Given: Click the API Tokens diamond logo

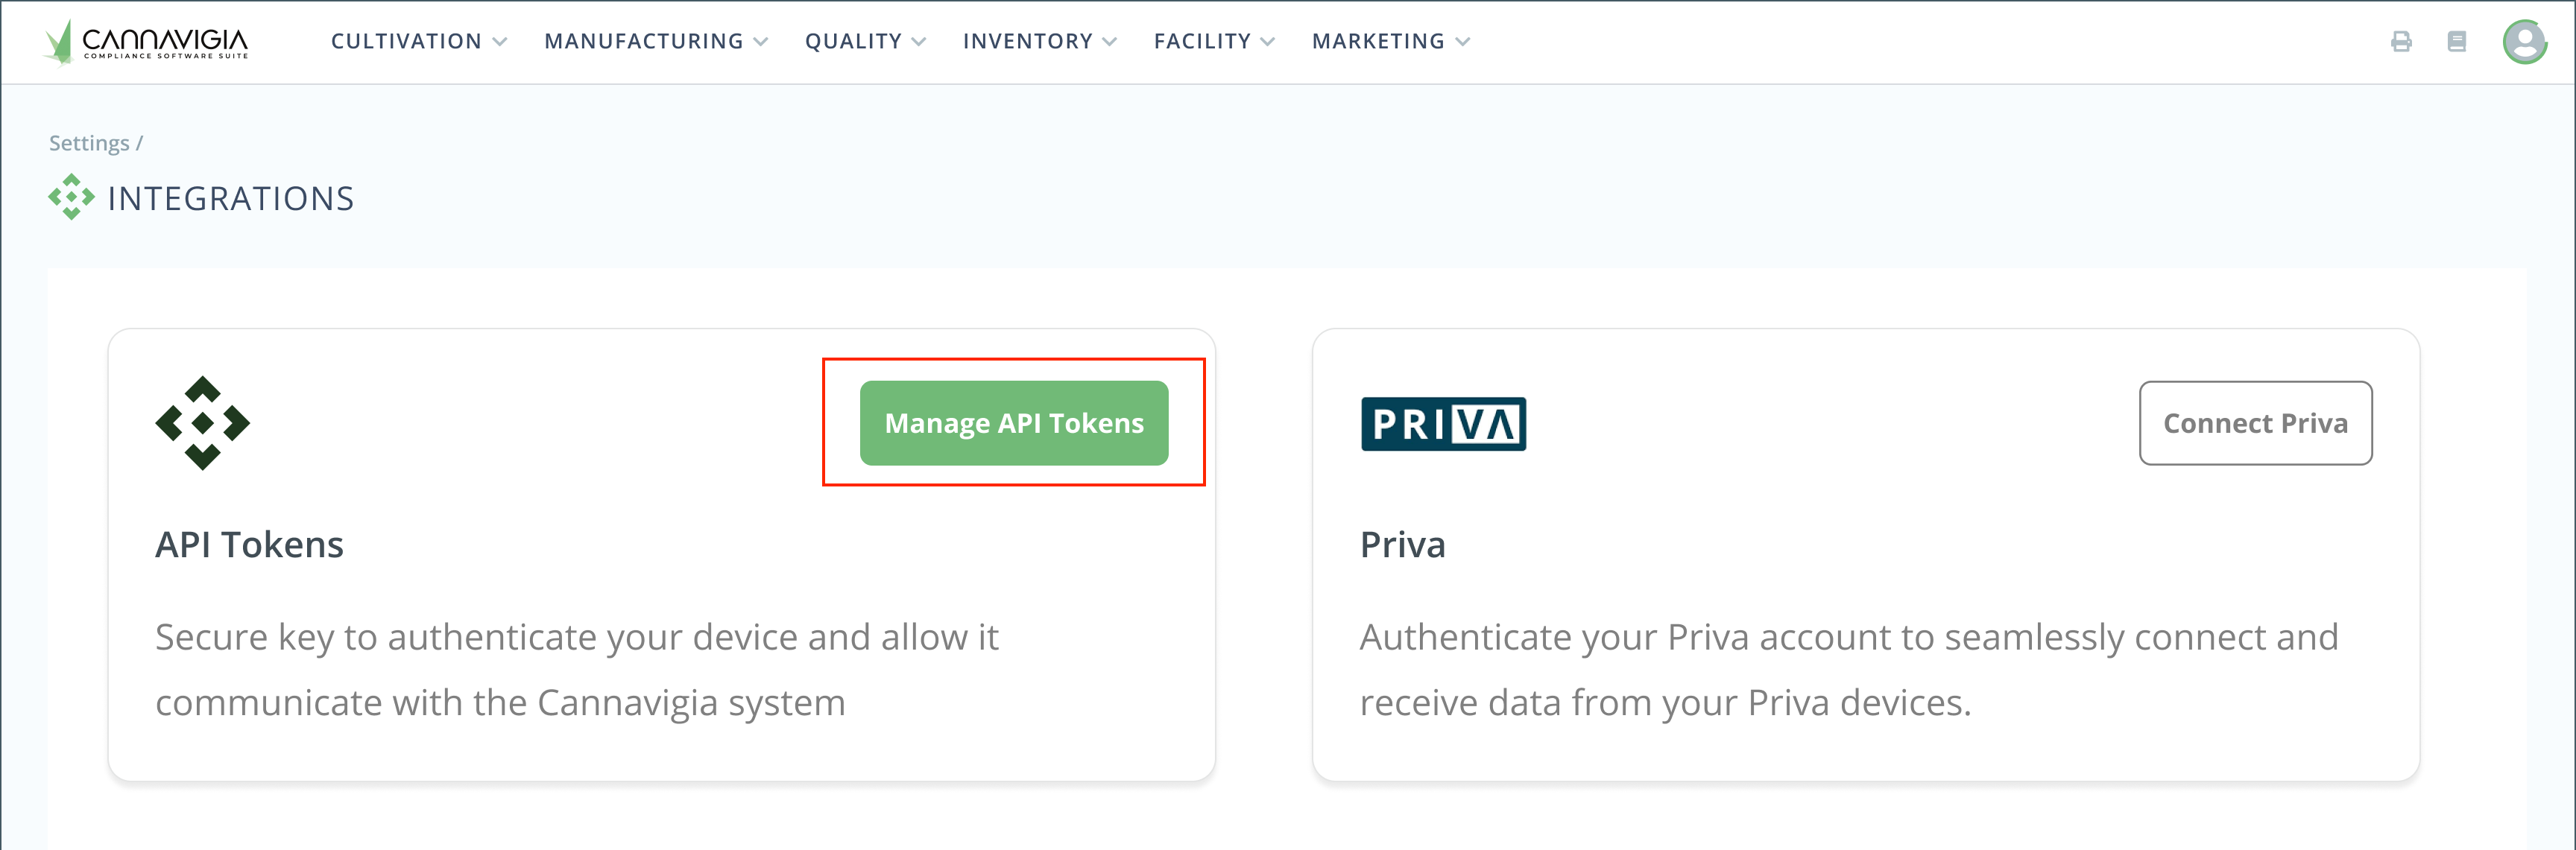Looking at the screenshot, I should pos(203,423).
